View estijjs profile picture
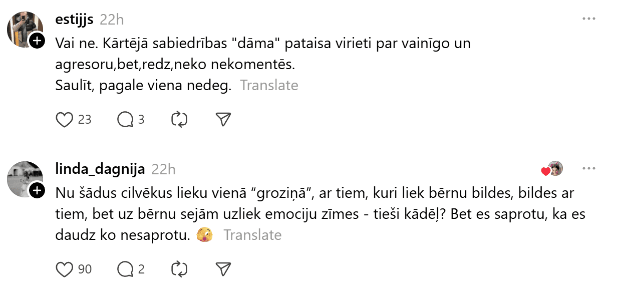The image size is (617, 289). point(24,28)
